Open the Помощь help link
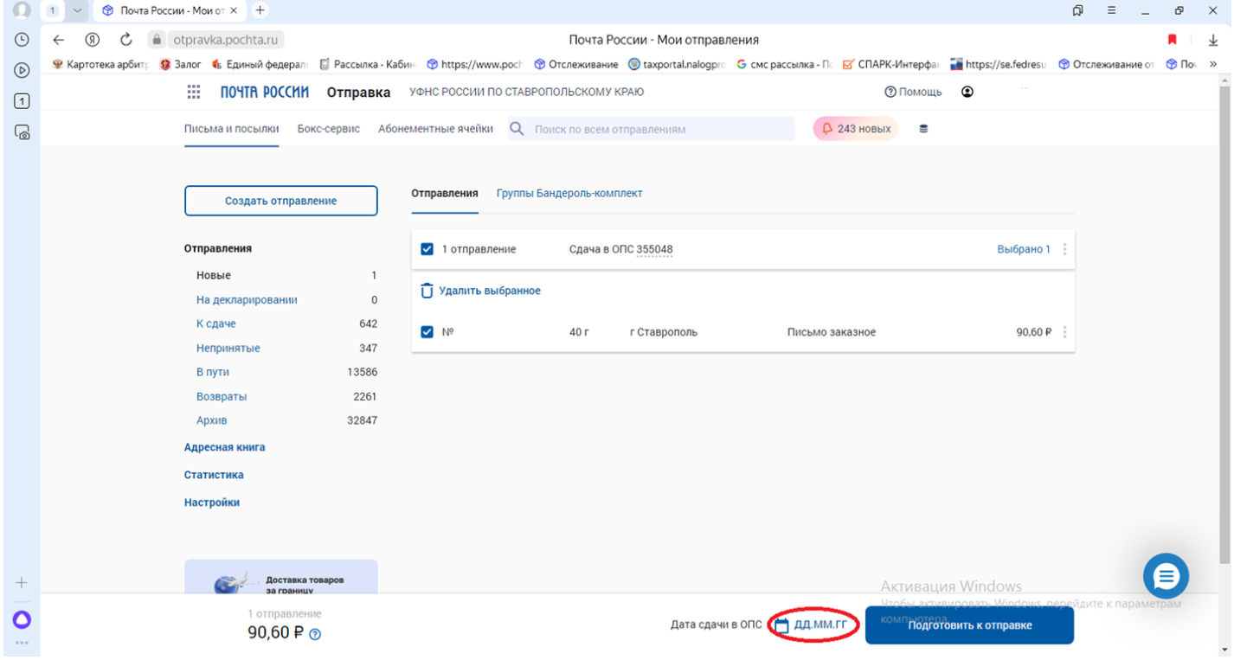 click(913, 92)
